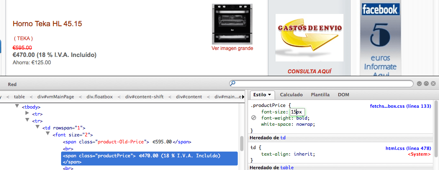This screenshot has height=170, width=439.
Task: Collapse the tbody node
Action: (x=17, y=107)
